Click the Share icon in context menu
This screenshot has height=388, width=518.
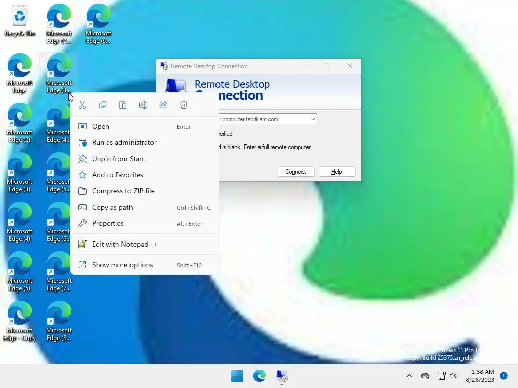[163, 105]
